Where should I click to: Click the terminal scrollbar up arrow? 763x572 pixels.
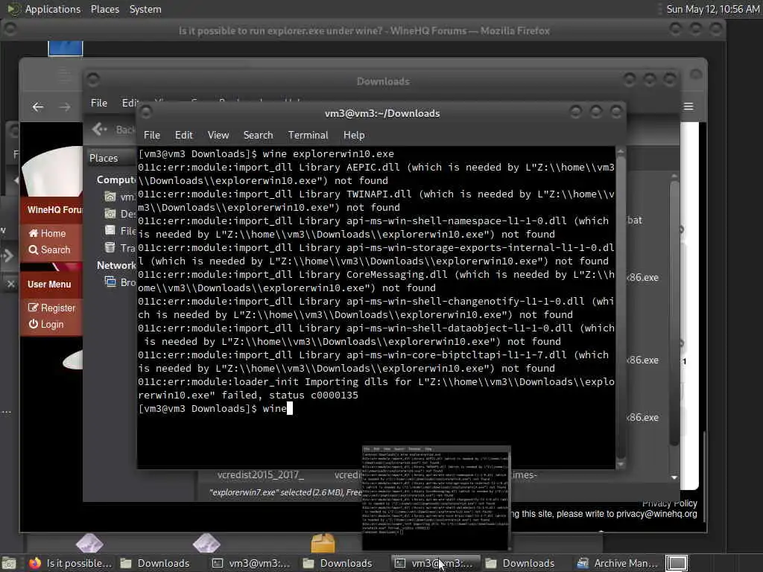[621, 152]
